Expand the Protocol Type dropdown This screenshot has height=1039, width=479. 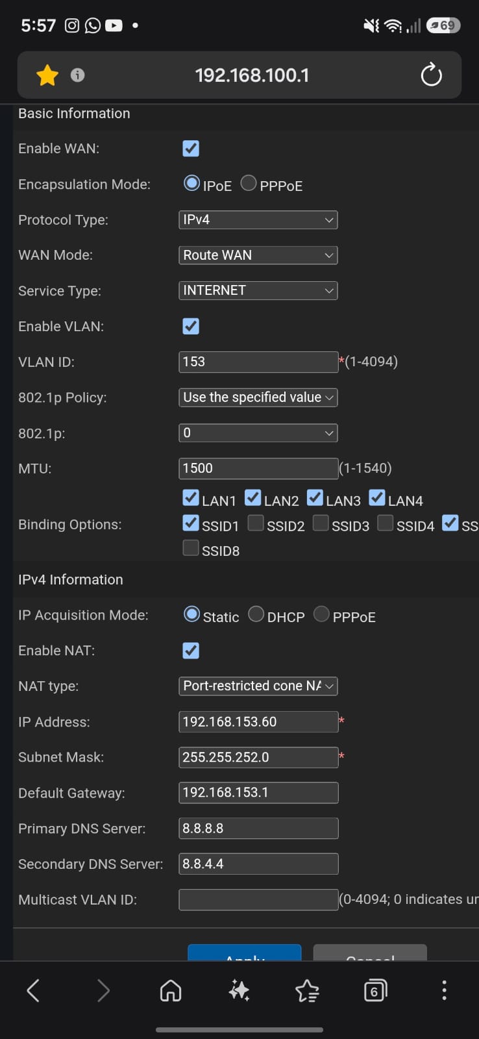pos(258,219)
